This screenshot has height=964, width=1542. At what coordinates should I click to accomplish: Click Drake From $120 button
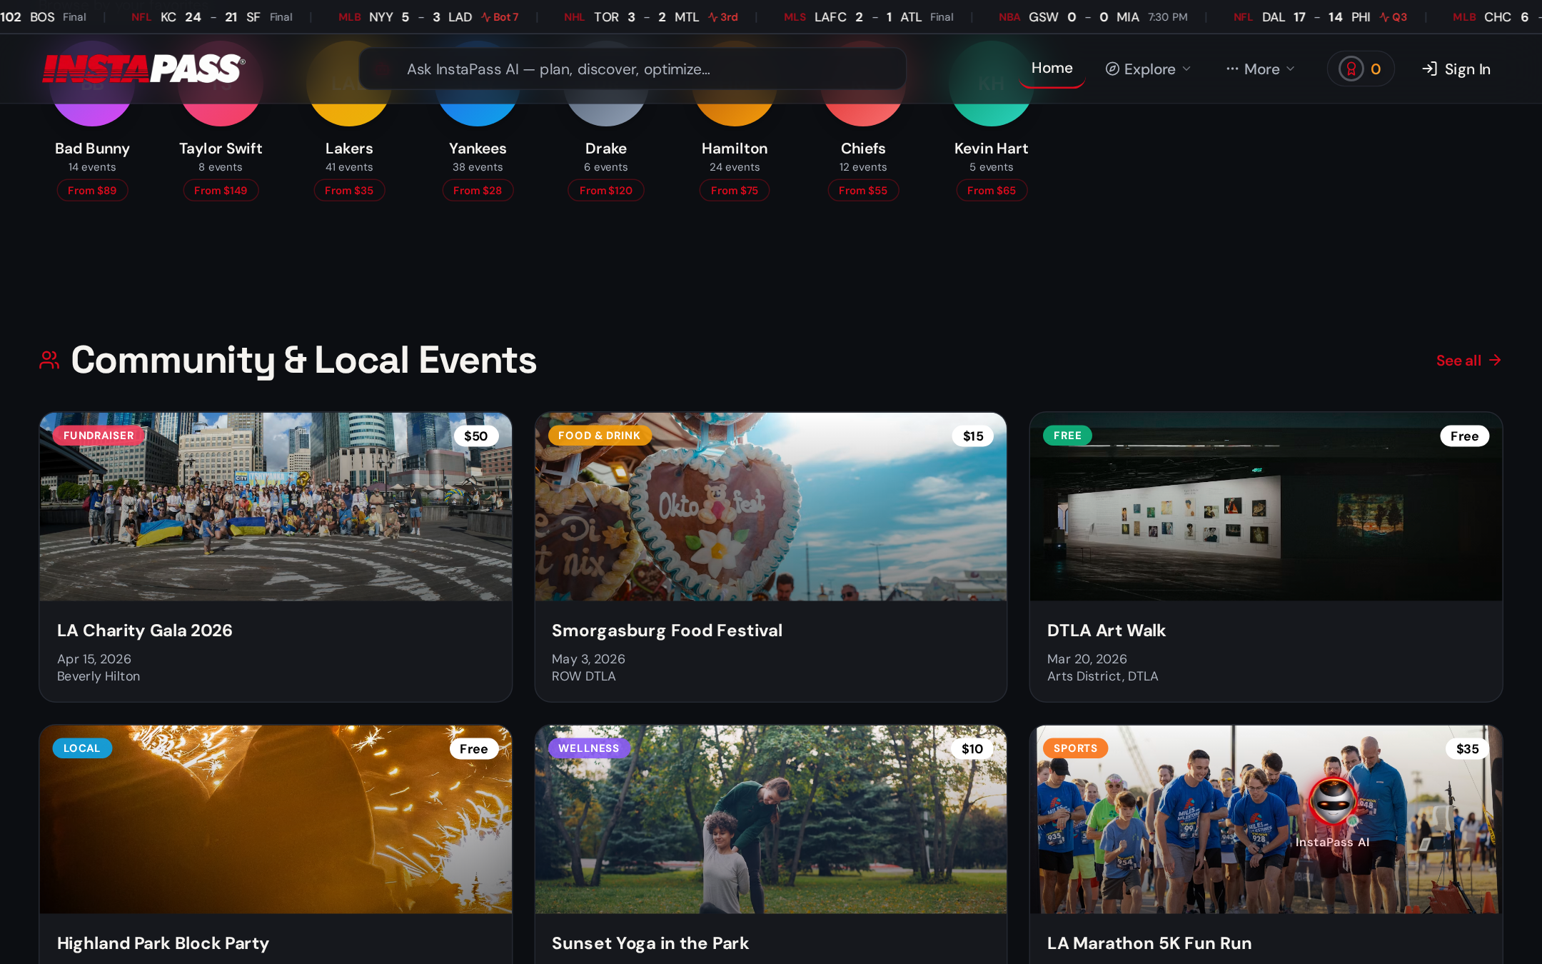coord(606,190)
